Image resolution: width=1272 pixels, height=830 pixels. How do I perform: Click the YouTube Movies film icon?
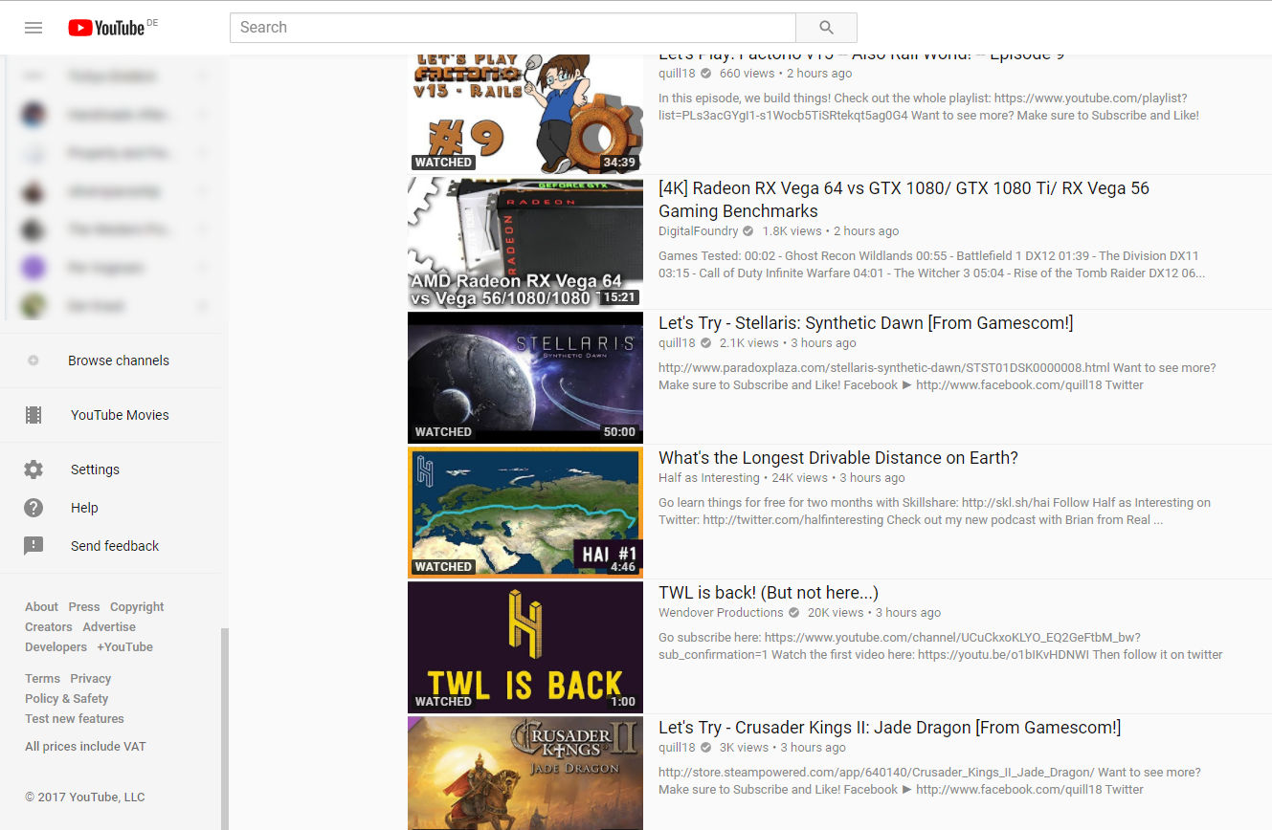(x=33, y=415)
